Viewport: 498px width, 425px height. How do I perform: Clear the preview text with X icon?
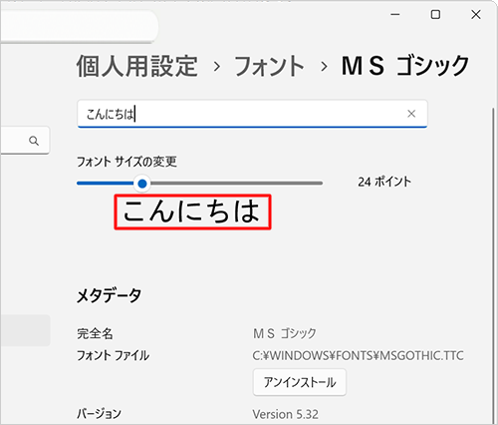coord(411,114)
